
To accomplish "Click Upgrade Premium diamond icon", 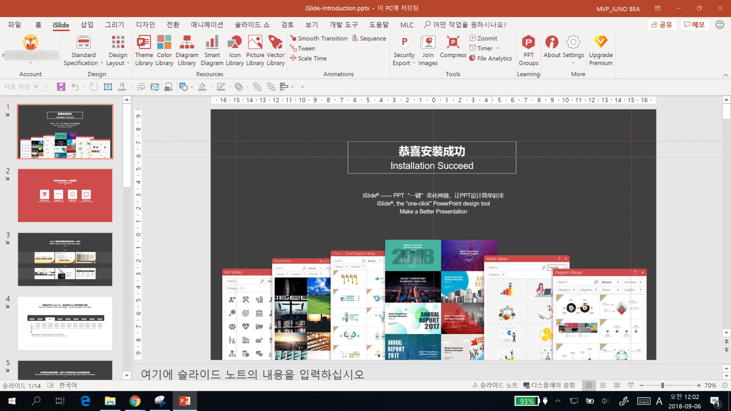I will (601, 42).
